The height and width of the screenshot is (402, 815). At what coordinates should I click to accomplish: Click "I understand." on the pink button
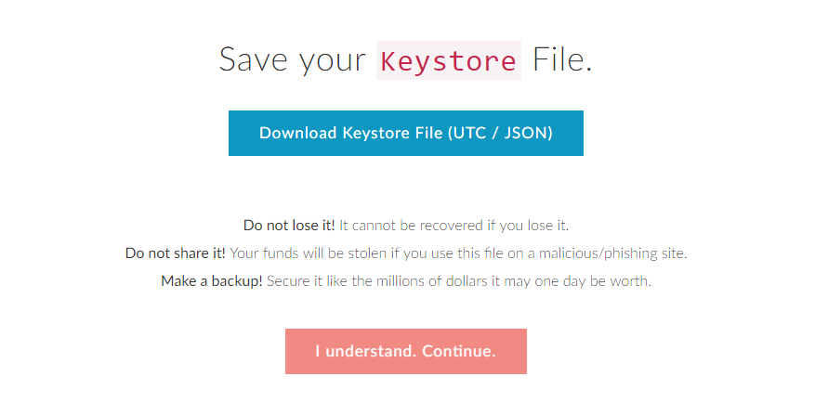coord(365,352)
